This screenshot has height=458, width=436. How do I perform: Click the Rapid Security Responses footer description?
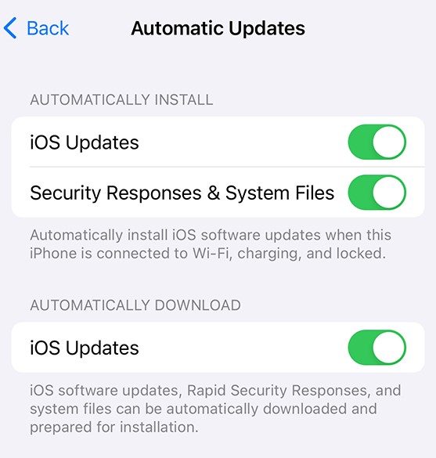215,409
